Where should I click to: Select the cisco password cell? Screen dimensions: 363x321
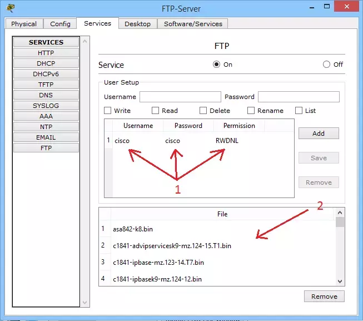click(x=188, y=141)
